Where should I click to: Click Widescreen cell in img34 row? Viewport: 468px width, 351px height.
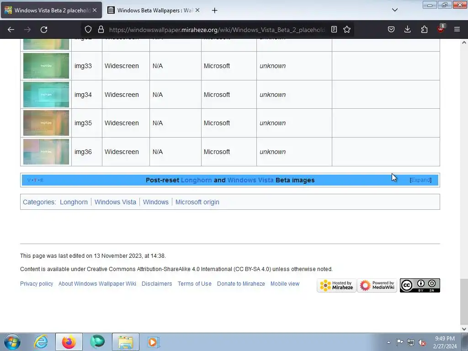[x=126, y=95]
